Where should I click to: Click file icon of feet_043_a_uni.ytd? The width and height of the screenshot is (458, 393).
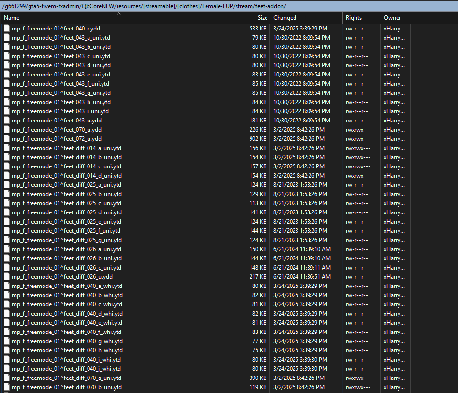[x=7, y=38]
